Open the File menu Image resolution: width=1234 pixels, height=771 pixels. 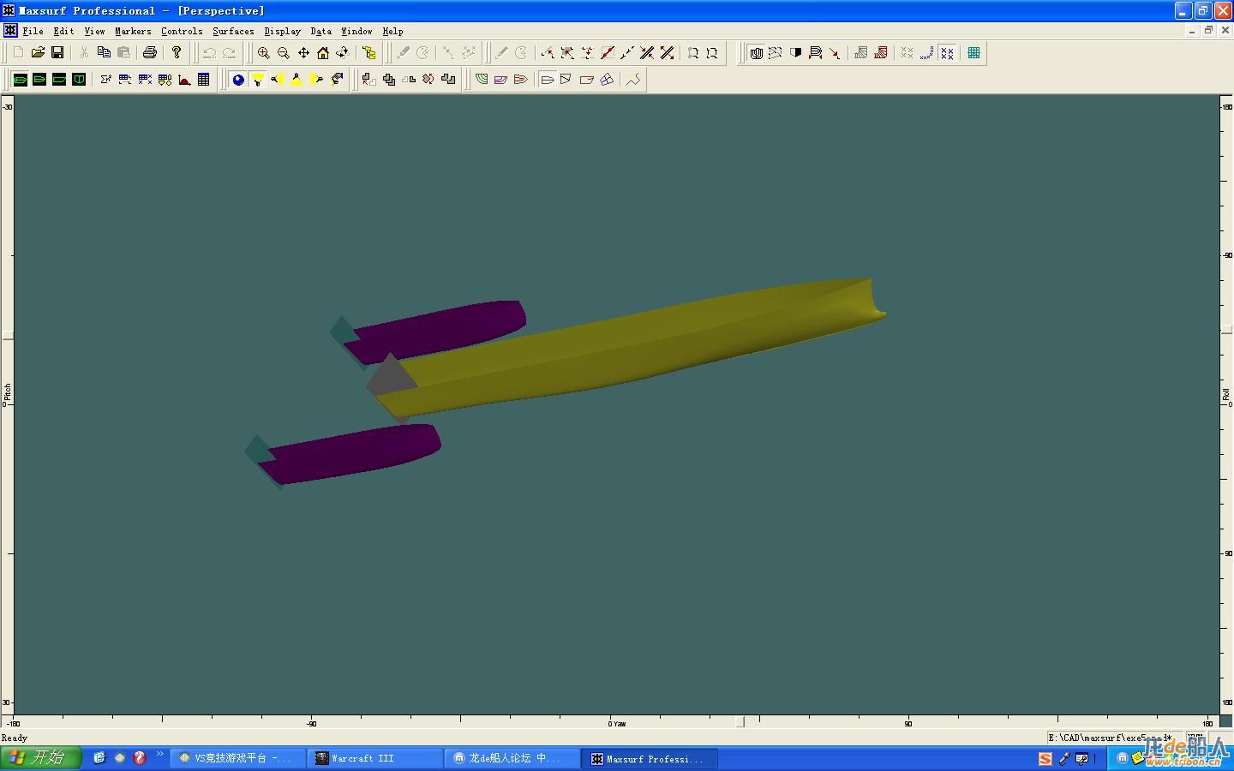click(x=33, y=31)
